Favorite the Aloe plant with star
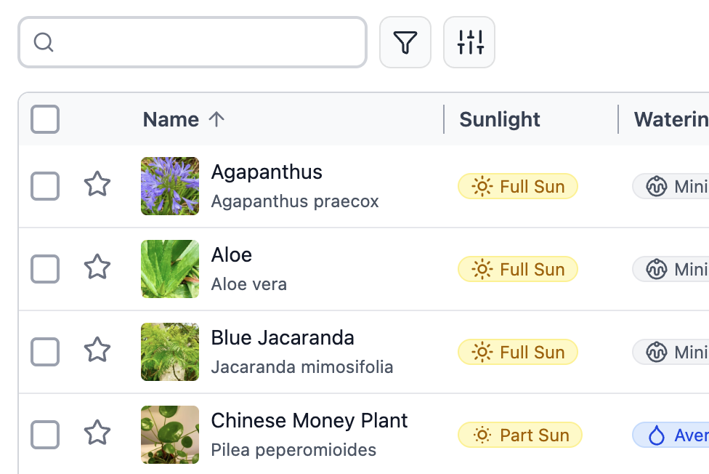The image size is (709, 474). coord(97,268)
